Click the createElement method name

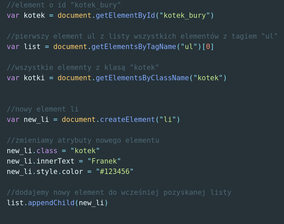pyautogui.click(x=127, y=120)
